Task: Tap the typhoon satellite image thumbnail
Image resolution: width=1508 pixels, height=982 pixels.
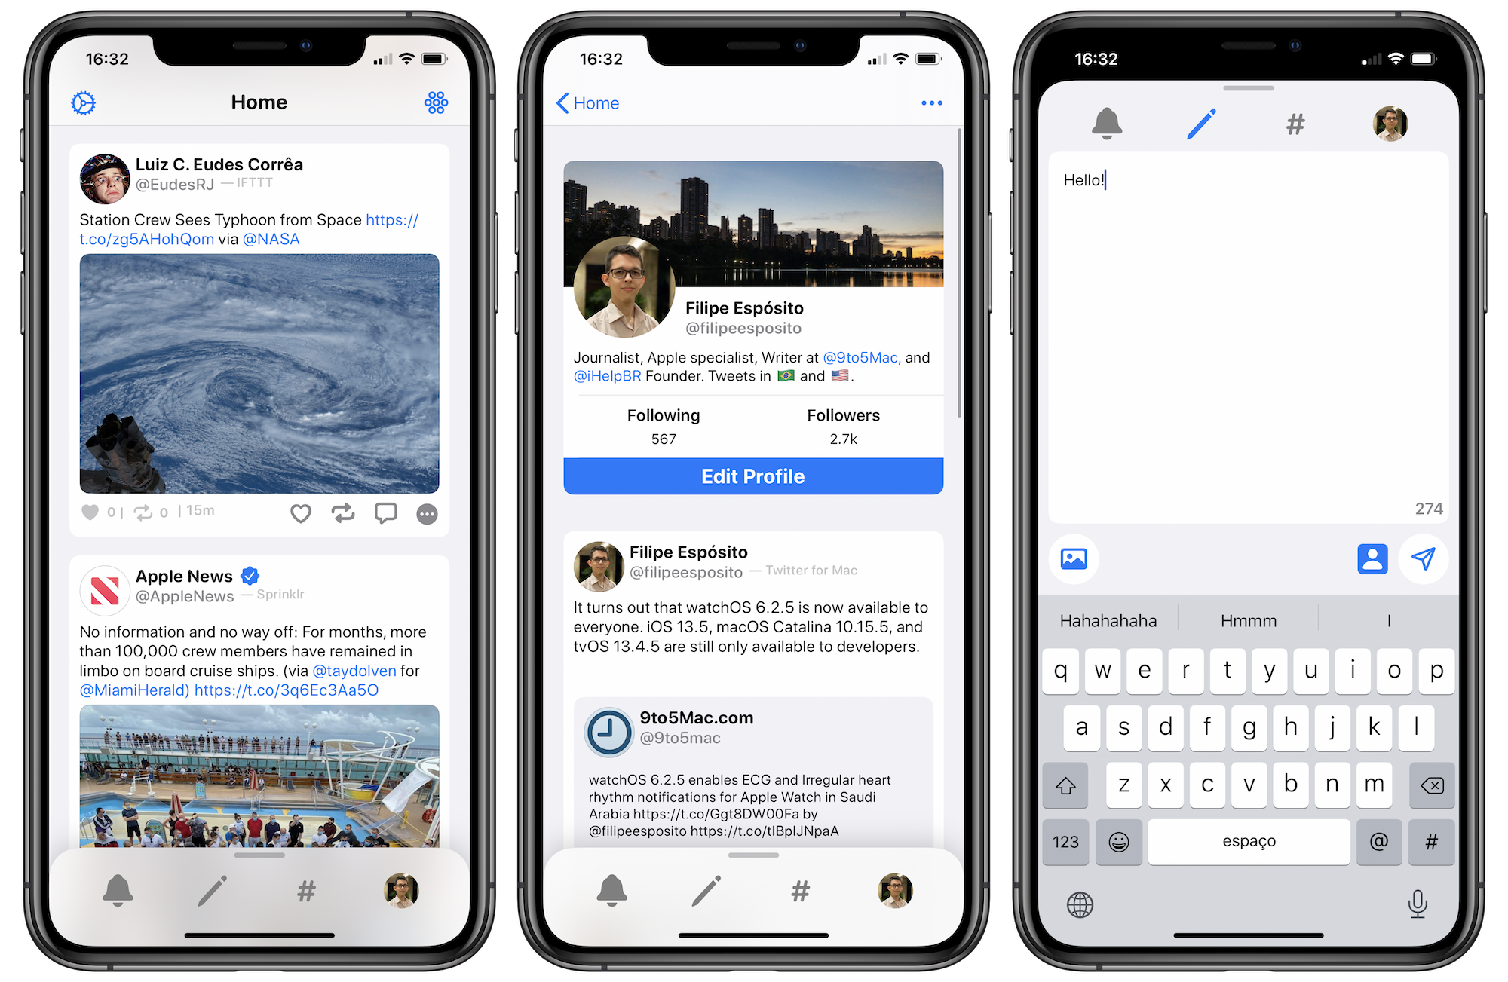Action: (x=259, y=374)
